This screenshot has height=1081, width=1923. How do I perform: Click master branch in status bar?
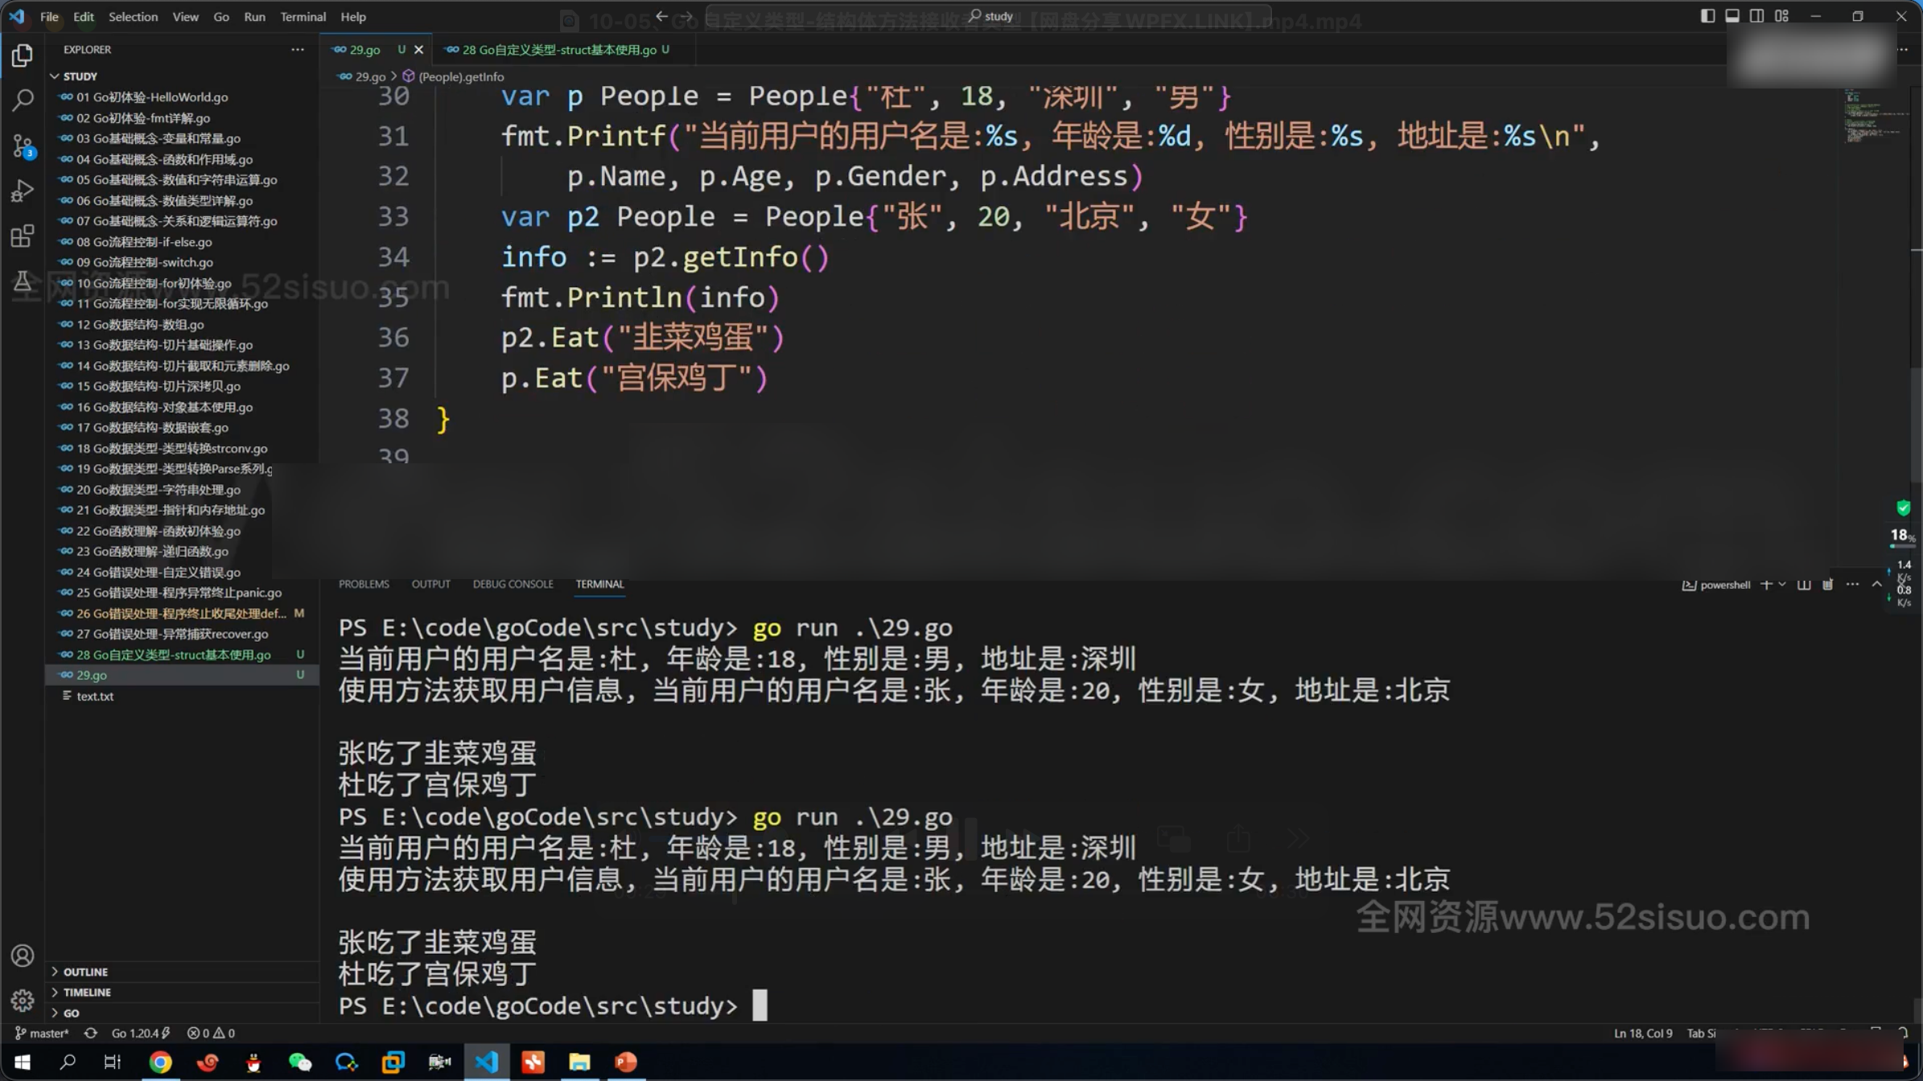coord(42,1033)
